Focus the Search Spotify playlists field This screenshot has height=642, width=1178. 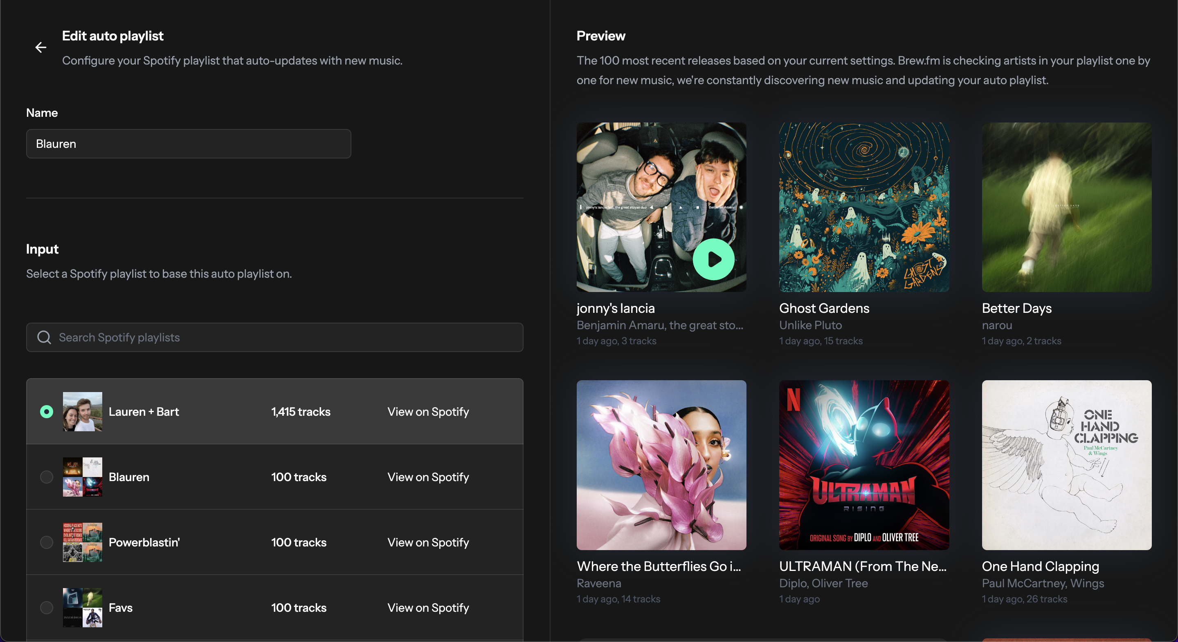pyautogui.click(x=274, y=337)
